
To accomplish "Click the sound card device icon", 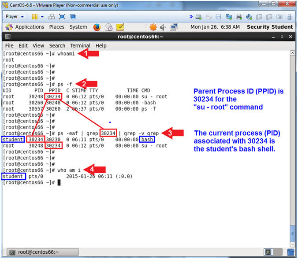I will [x=249, y=17].
